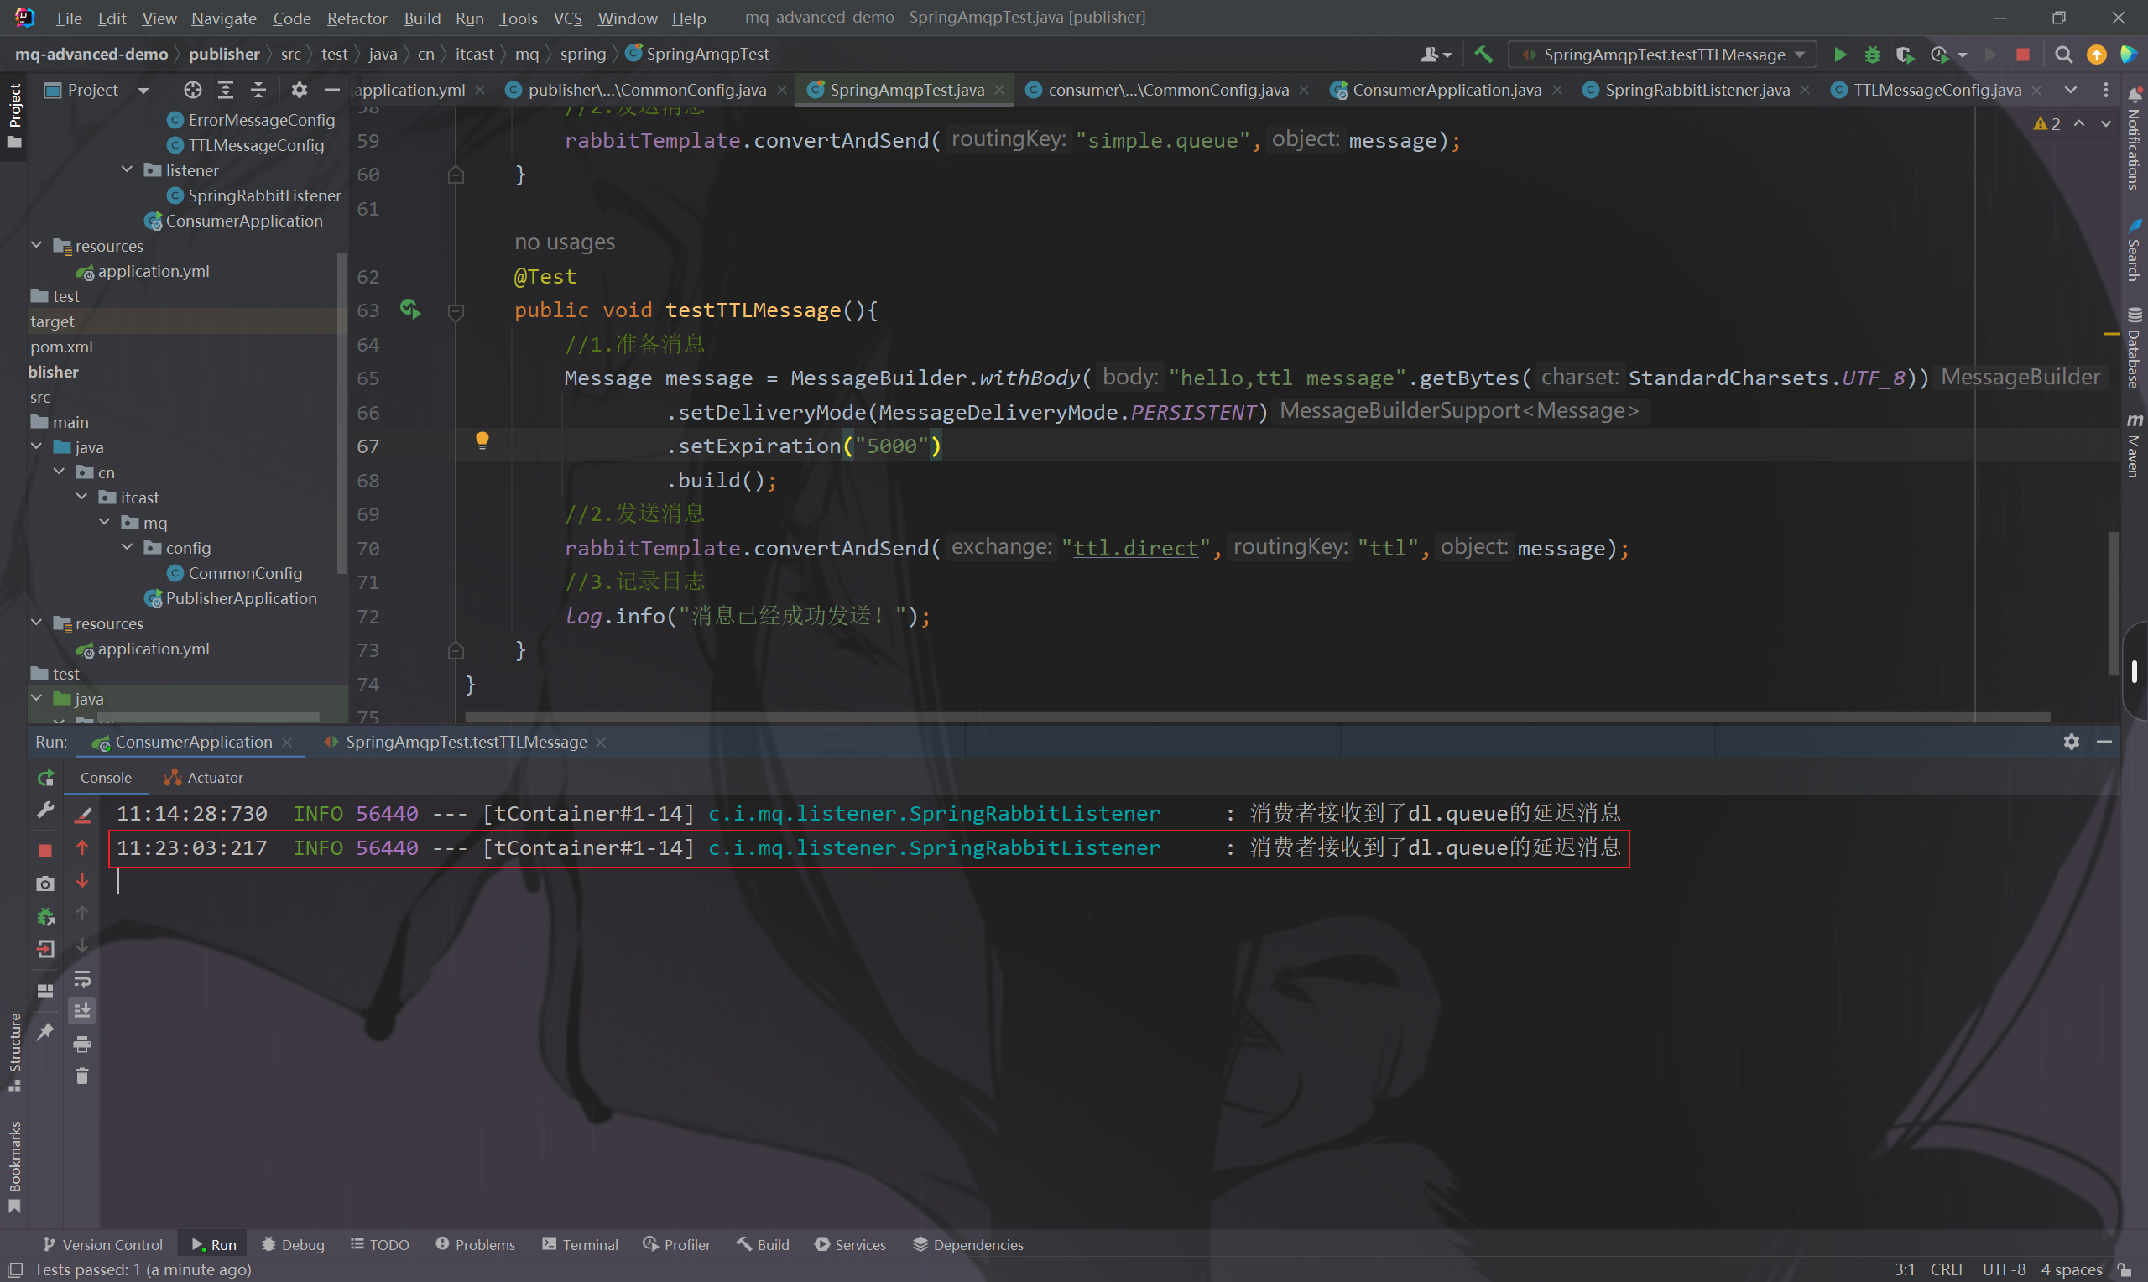Viewport: 2148px width, 1282px height.
Task: Open Search Everywhere magnifier icon
Action: 2062,55
